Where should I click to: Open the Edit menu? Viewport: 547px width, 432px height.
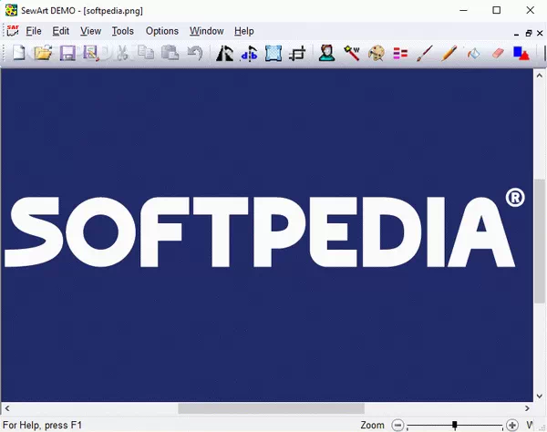pos(61,31)
